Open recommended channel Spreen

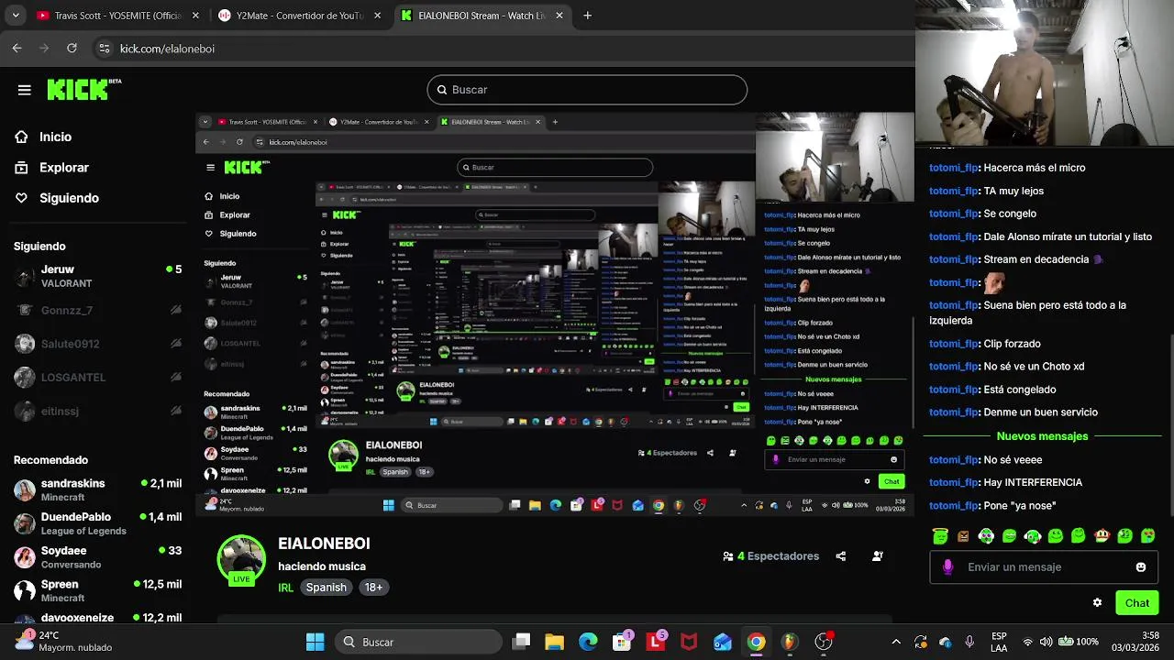coord(98,590)
